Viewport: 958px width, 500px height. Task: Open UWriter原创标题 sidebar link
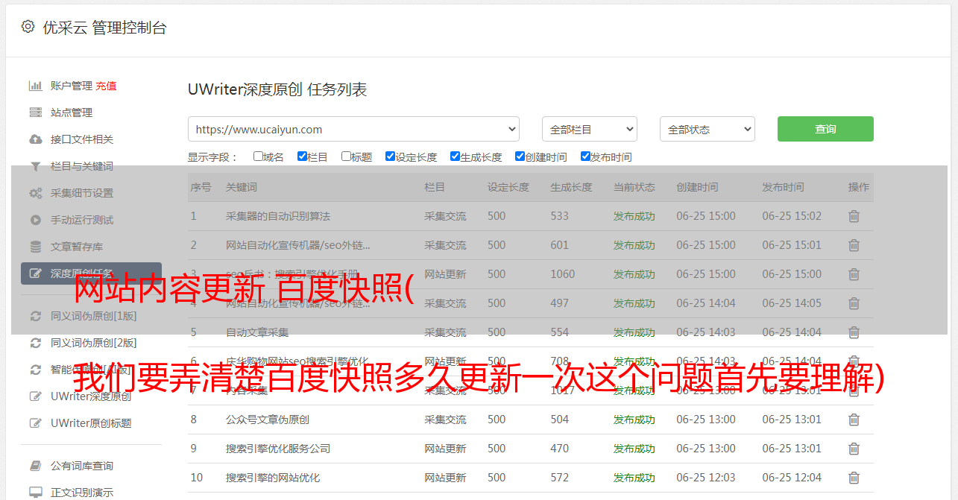91,423
